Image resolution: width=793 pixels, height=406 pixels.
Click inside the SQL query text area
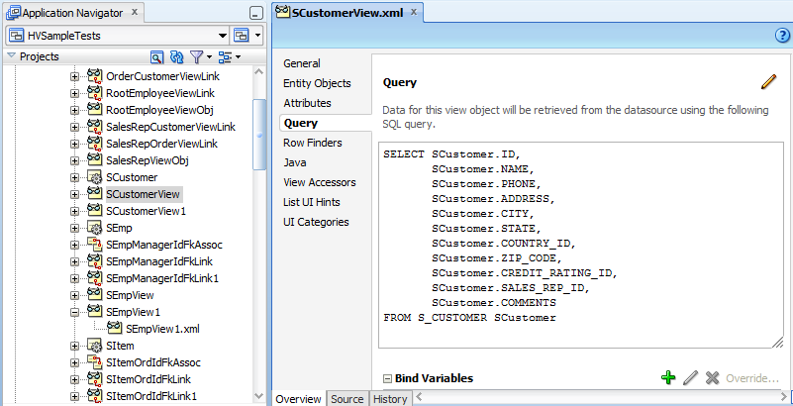tap(581, 245)
